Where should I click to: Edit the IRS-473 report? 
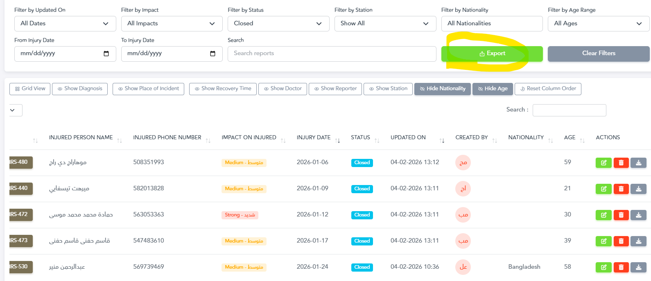click(x=604, y=241)
